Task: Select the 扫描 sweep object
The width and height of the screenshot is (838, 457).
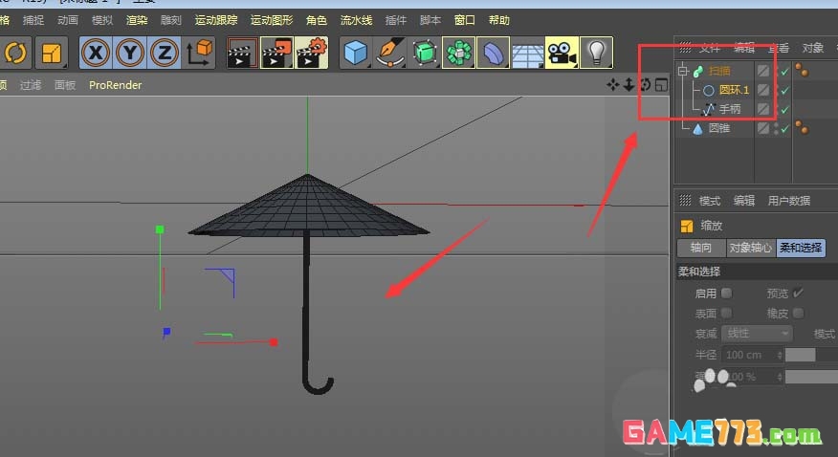Action: 719,71
